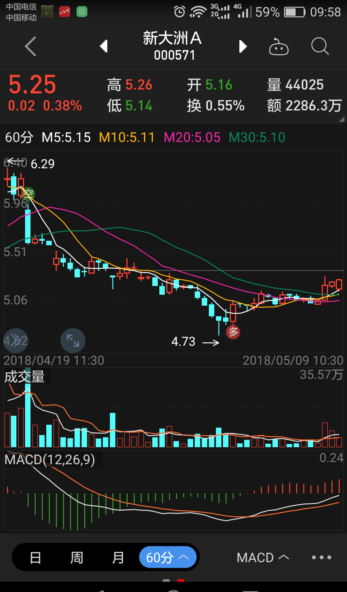Tap the Wi-Fi status icon
This screenshot has width=347, height=592.
pos(198,12)
